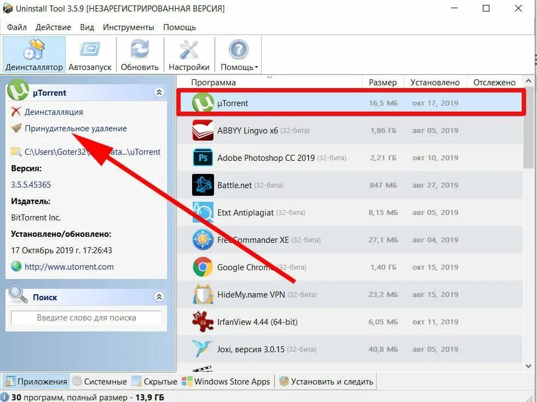This screenshot has height=402, width=537.
Task: Select the Joxi hummingbird icon
Action: click(203, 349)
